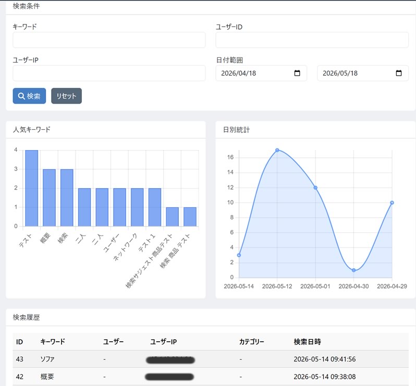Click the 日別統計 panel title
Screen dimensions: 416x386
(x=236, y=130)
